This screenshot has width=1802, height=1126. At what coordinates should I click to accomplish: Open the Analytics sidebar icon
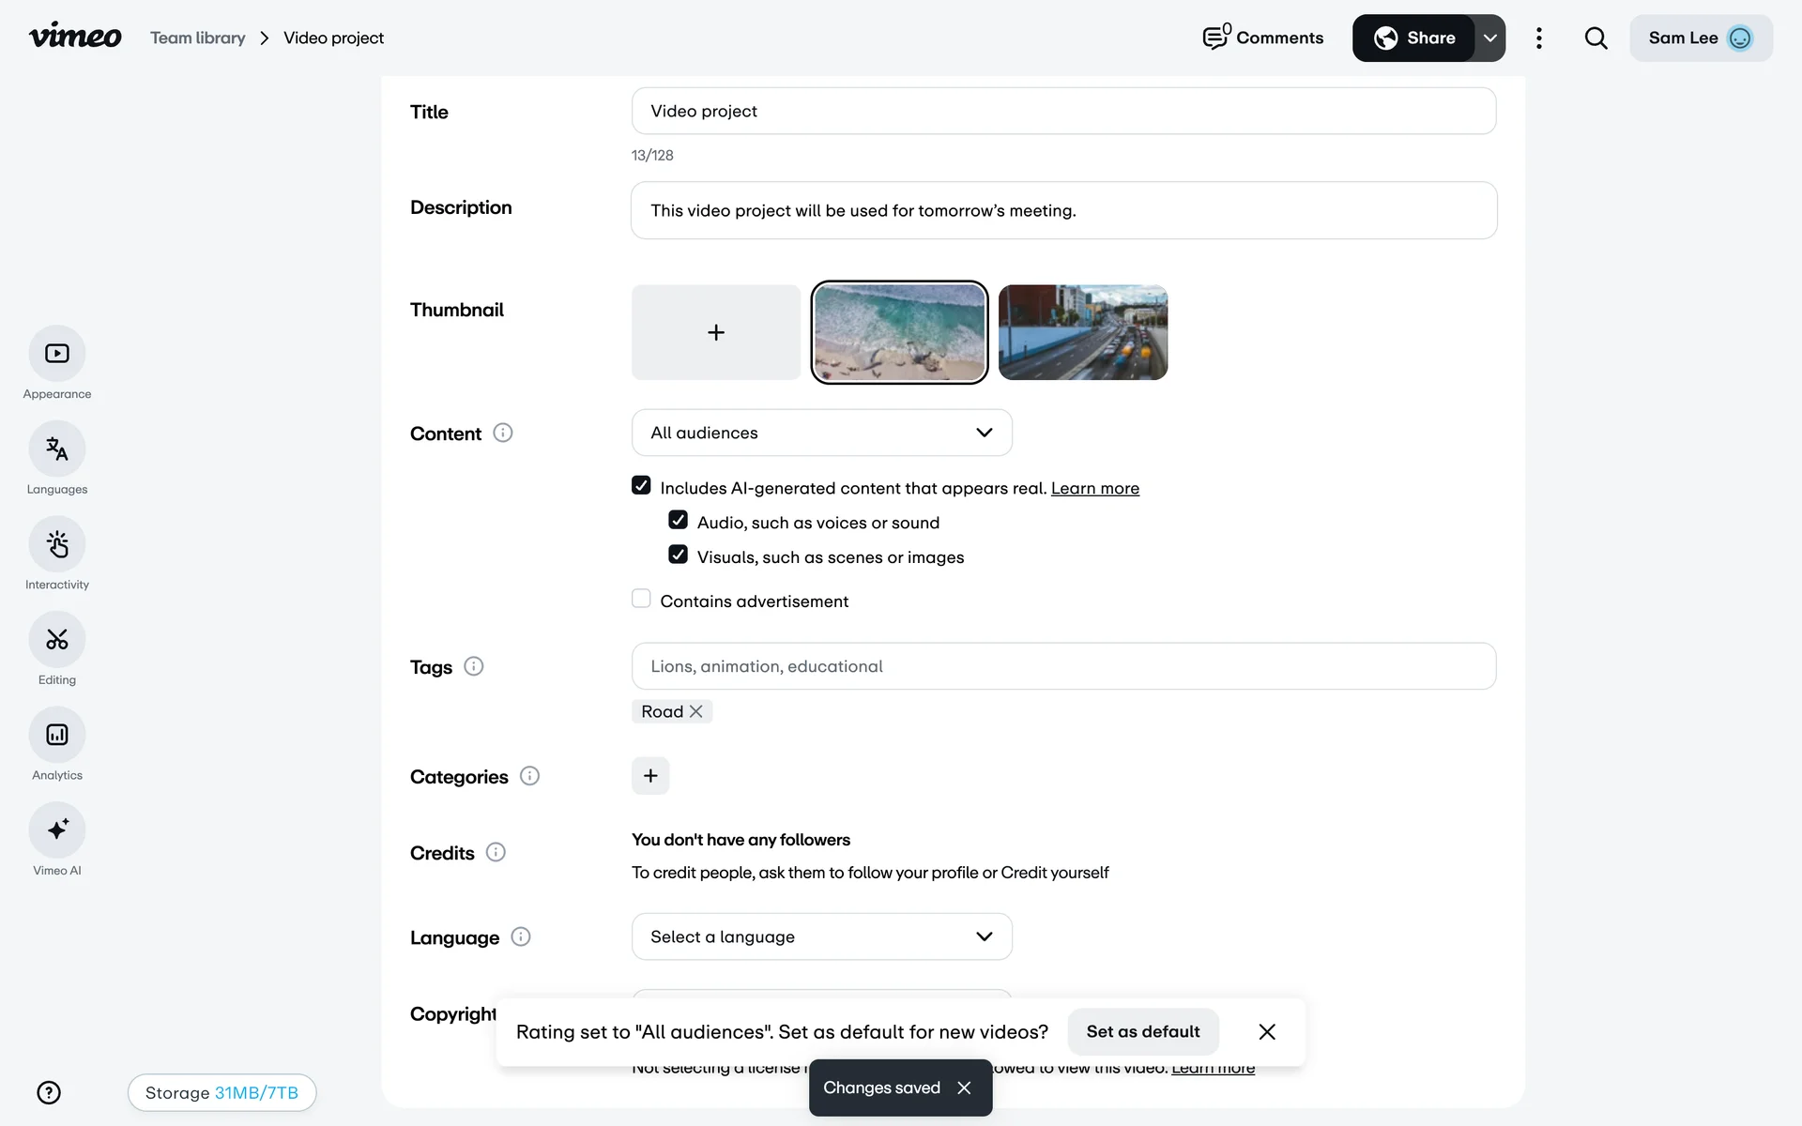(x=57, y=735)
